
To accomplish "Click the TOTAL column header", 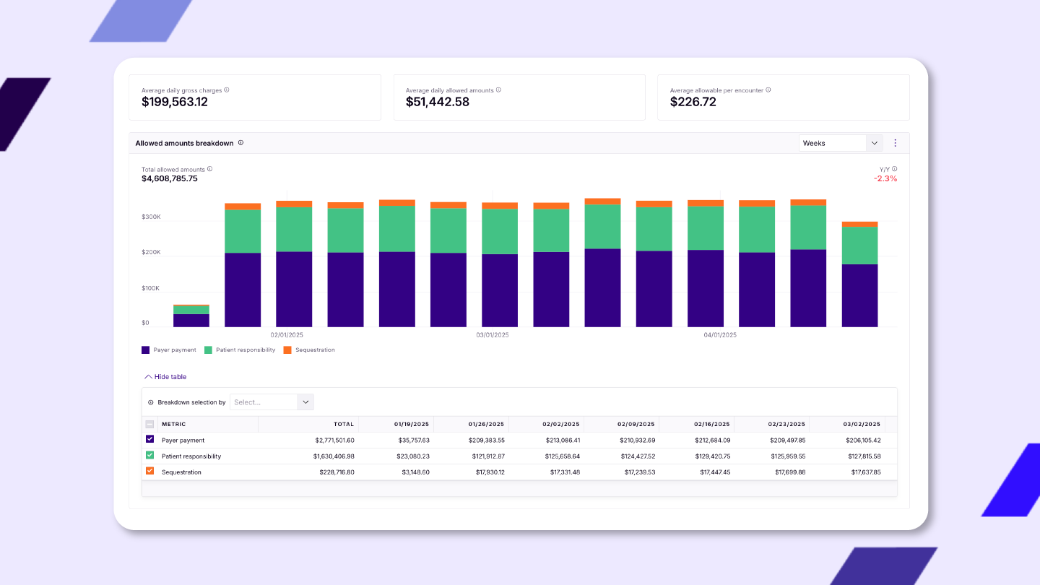I will coord(343,424).
